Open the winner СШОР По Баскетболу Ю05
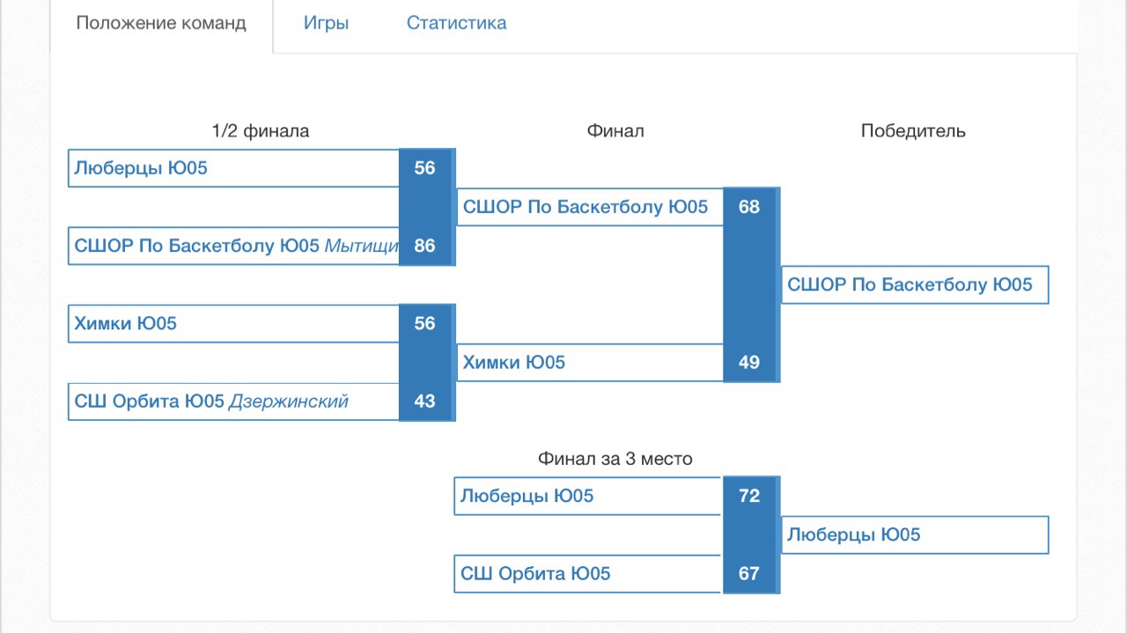Image resolution: width=1127 pixels, height=633 pixels. coord(910,284)
